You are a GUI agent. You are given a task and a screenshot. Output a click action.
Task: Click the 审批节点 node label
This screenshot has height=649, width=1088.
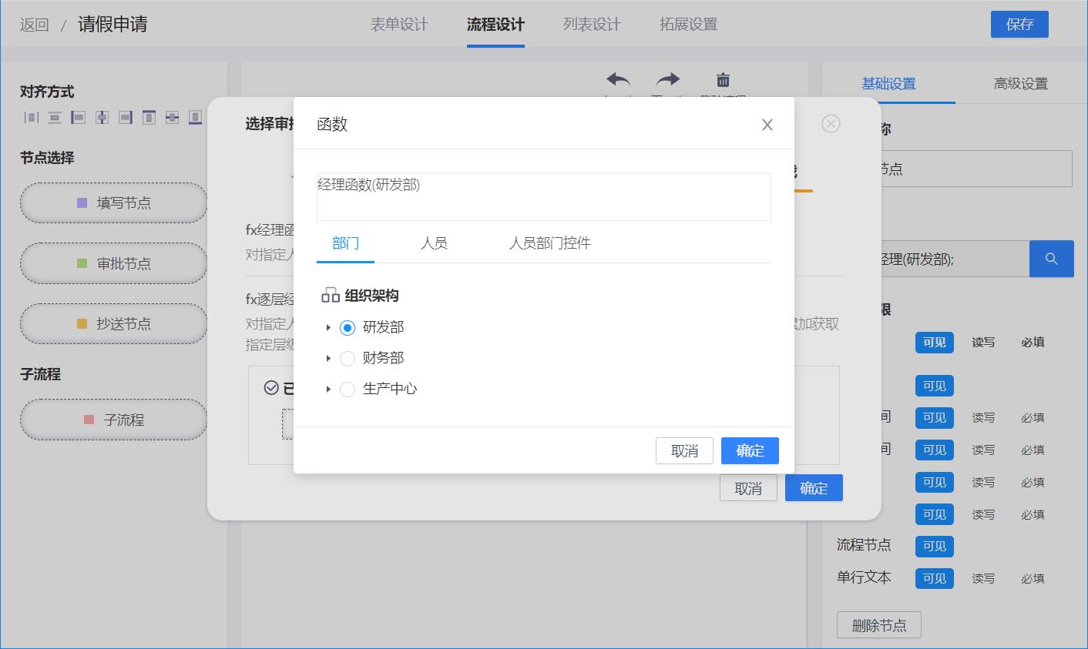point(124,263)
